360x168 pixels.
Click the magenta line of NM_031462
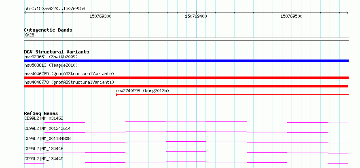[x=186, y=122]
